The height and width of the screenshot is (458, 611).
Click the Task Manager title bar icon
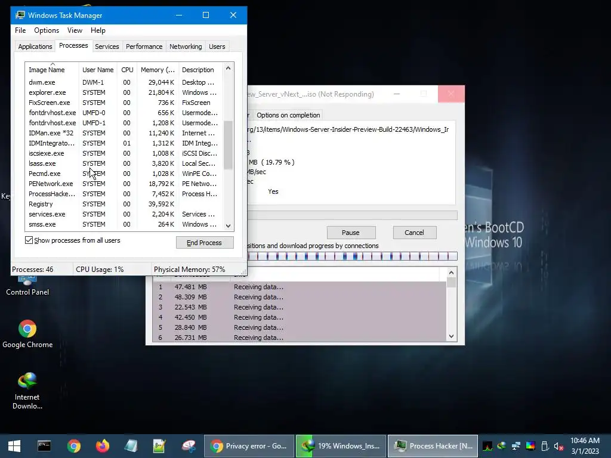point(20,15)
